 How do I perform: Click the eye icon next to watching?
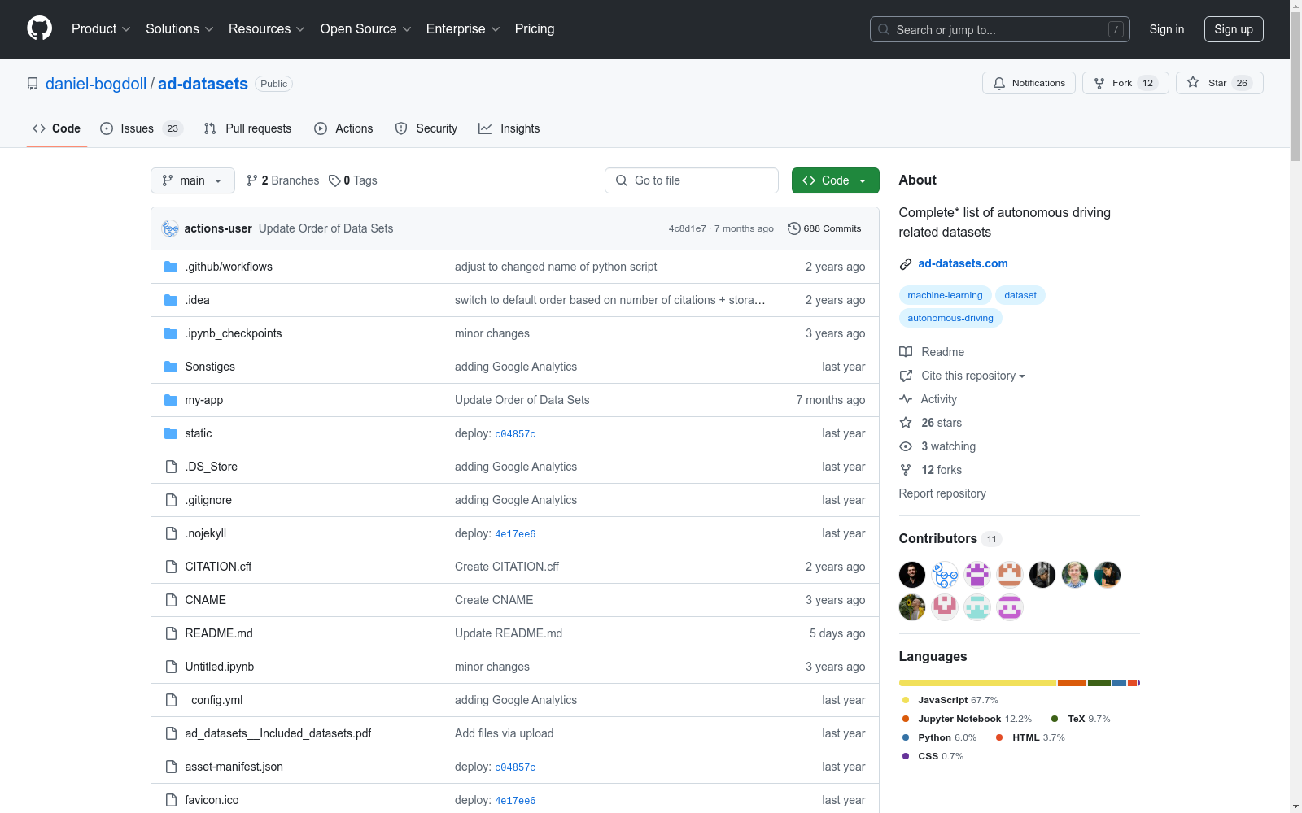coord(906,446)
